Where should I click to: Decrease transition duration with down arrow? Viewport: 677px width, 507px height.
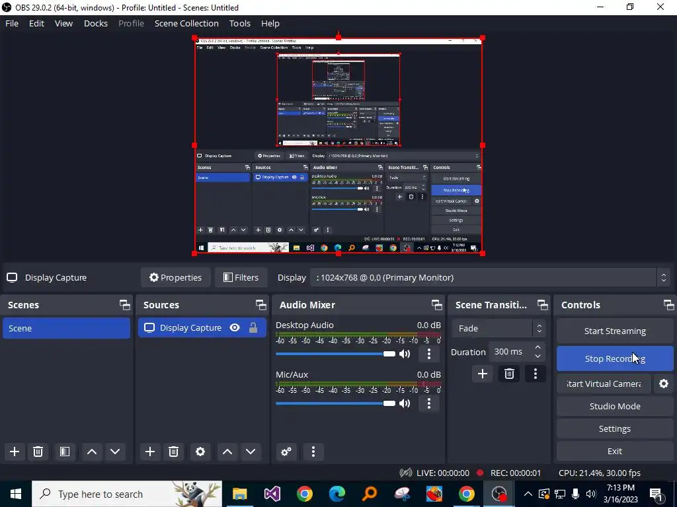click(x=538, y=356)
